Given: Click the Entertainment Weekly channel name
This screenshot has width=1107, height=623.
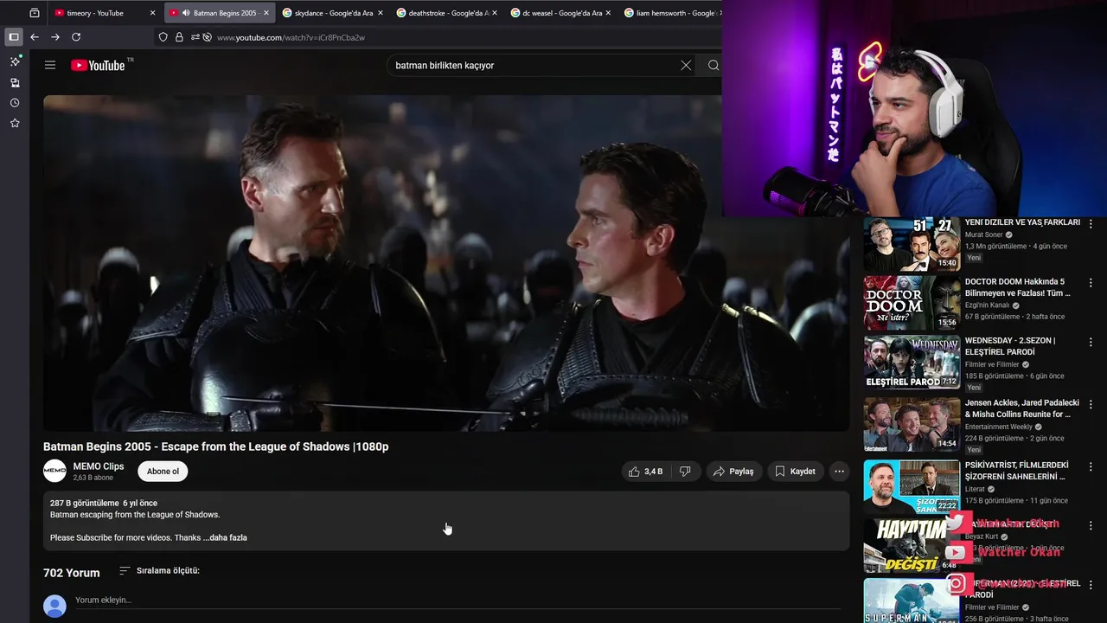Looking at the screenshot, I should coord(998,427).
